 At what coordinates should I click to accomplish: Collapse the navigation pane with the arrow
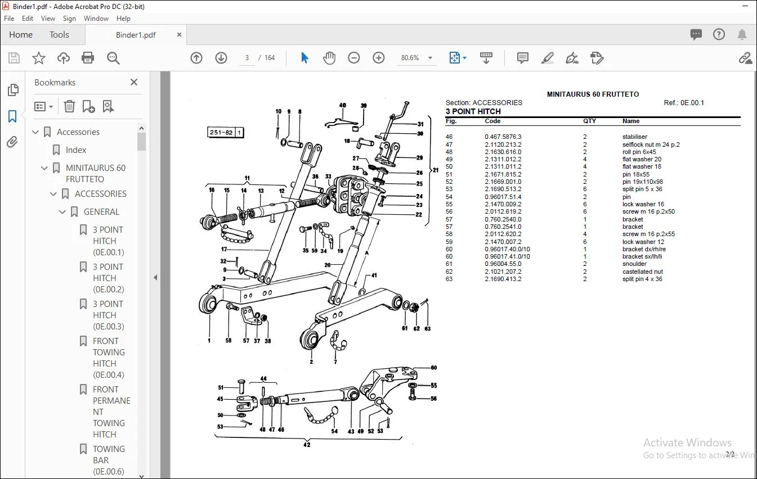click(155, 277)
